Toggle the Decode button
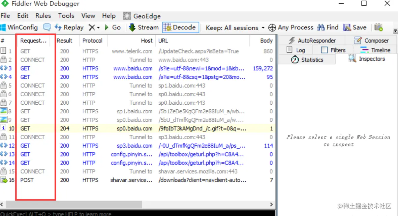The height and width of the screenshot is (216, 398). (181, 27)
